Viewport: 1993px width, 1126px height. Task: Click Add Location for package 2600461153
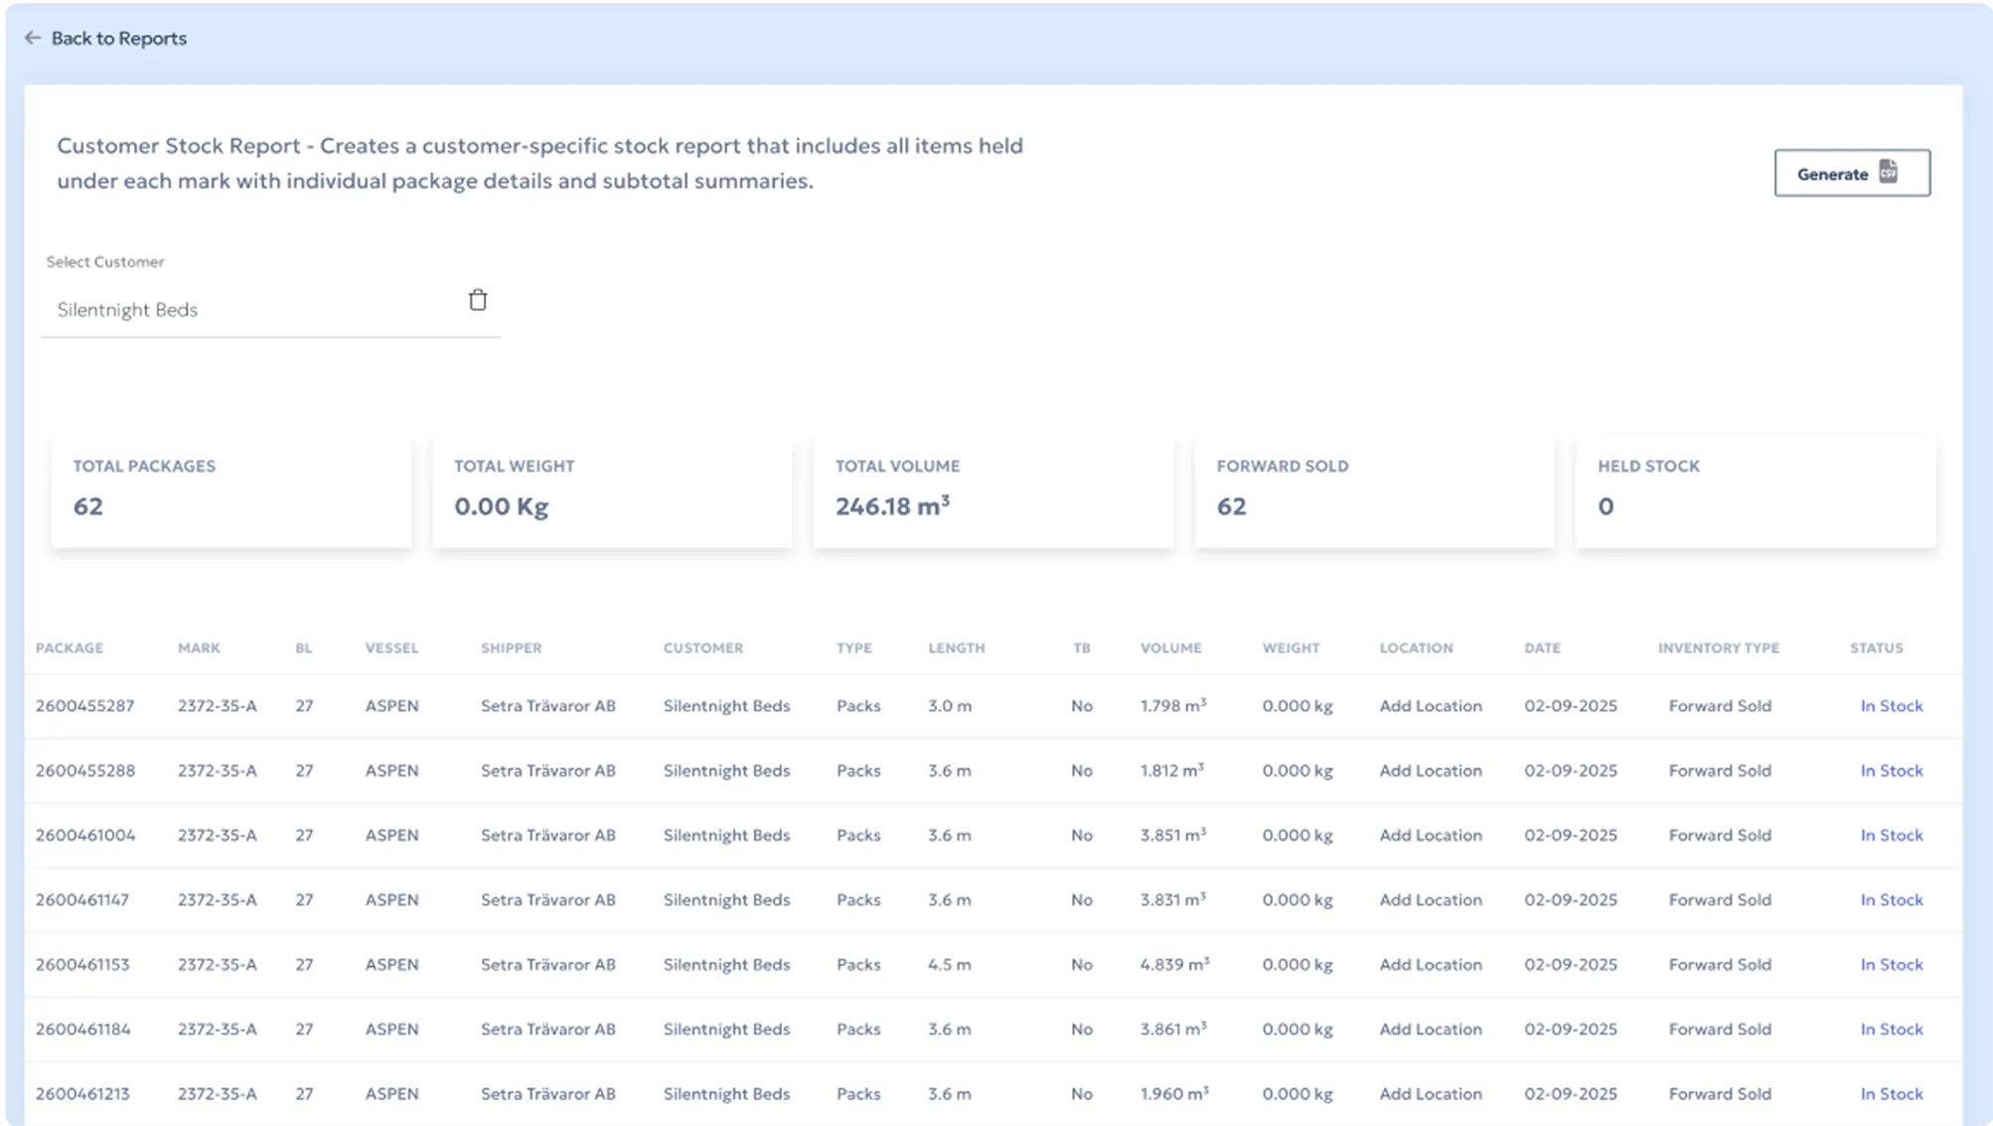(1430, 964)
